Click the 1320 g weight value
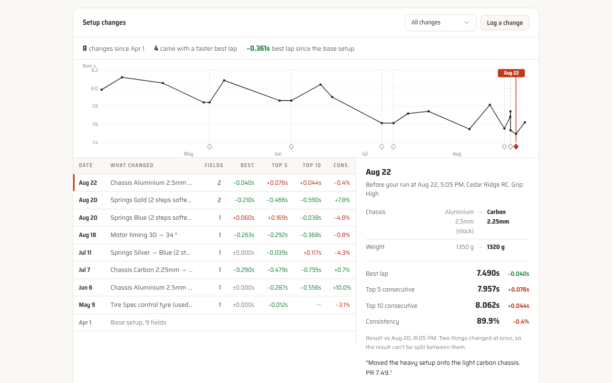Viewport: 612px width, 383px height. click(496, 247)
